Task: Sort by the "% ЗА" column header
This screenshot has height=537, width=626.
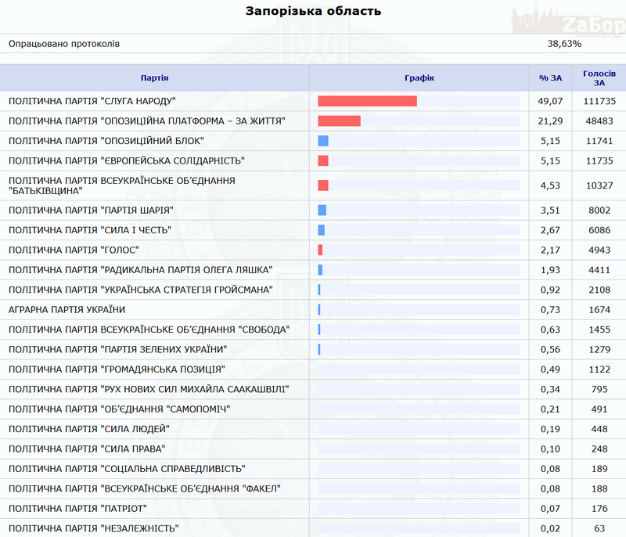Action: (x=551, y=78)
